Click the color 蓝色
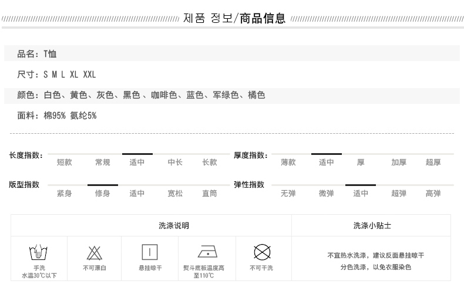 (195, 95)
